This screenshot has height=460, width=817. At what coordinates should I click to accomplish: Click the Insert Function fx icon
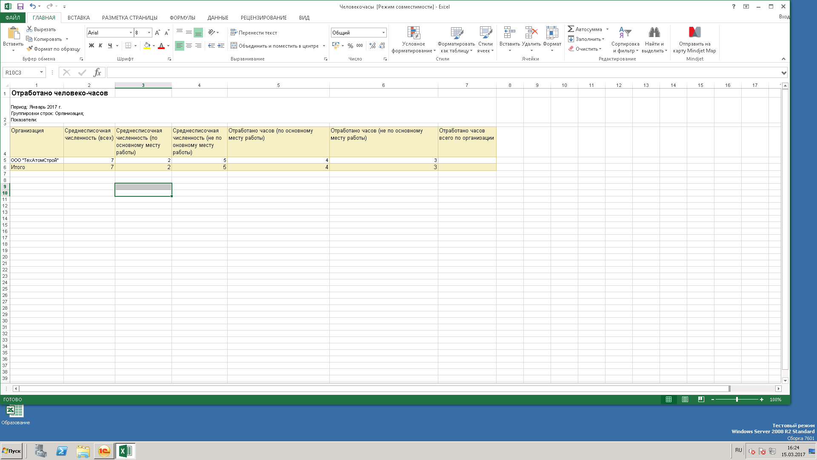click(97, 72)
